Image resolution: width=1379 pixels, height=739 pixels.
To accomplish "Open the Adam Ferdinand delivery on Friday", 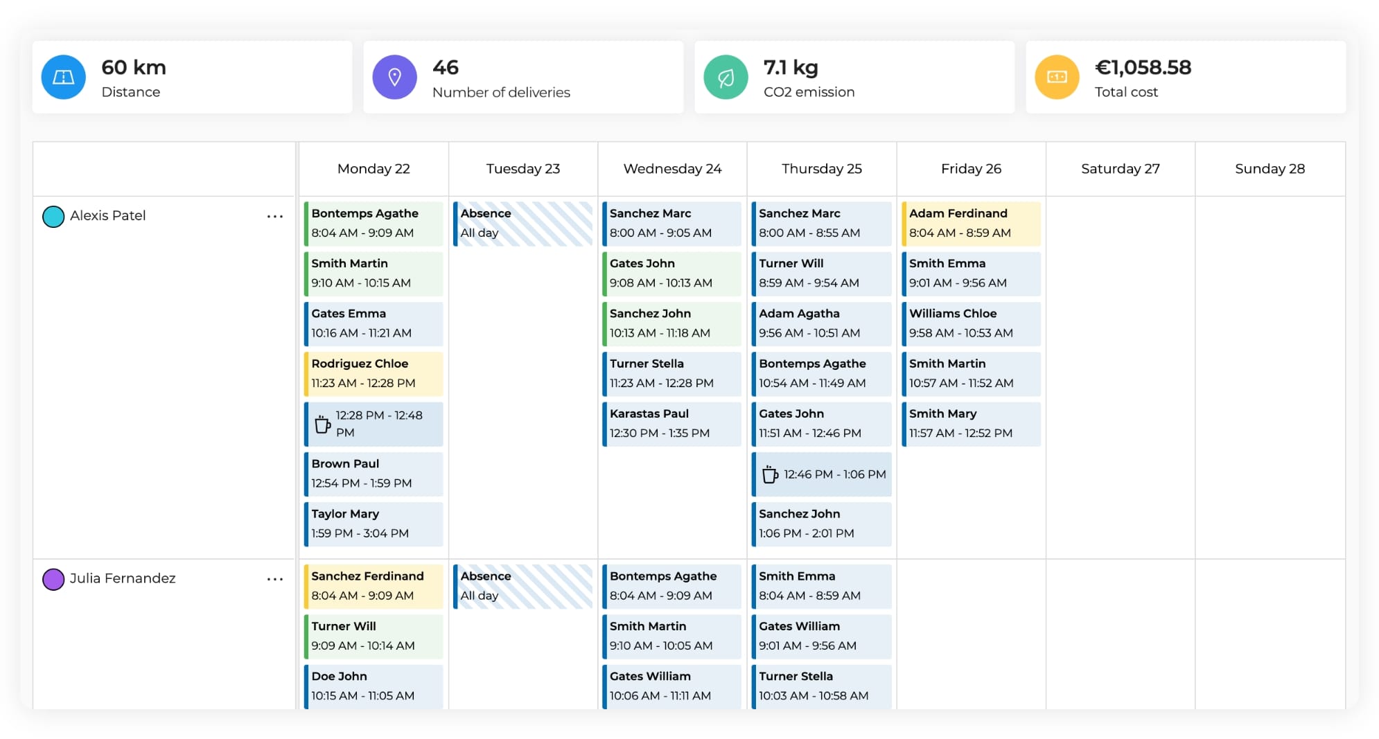I will [x=971, y=224].
